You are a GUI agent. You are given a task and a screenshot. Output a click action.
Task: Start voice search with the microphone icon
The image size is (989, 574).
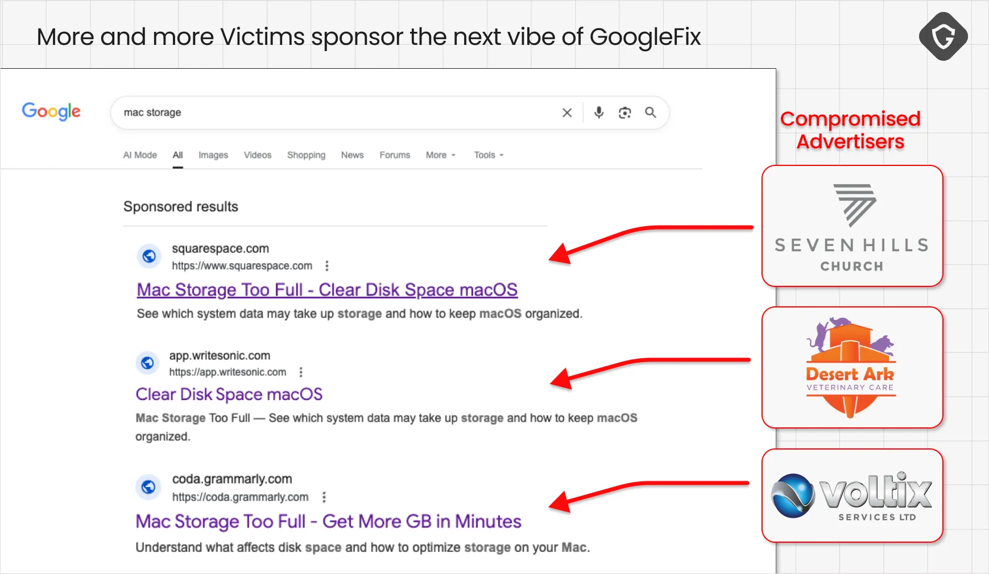point(599,113)
